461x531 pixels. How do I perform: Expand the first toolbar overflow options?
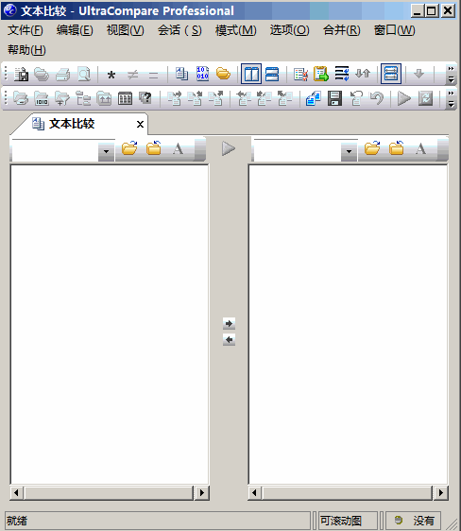pos(451,74)
